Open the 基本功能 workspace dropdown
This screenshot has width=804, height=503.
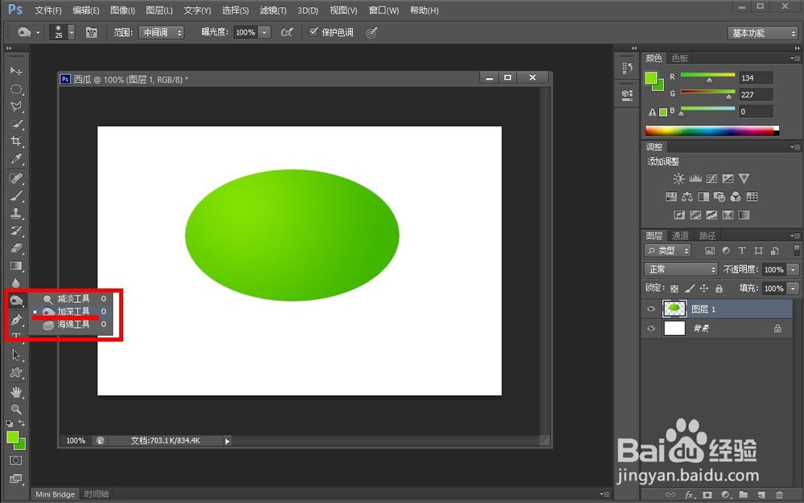pyautogui.click(x=763, y=33)
